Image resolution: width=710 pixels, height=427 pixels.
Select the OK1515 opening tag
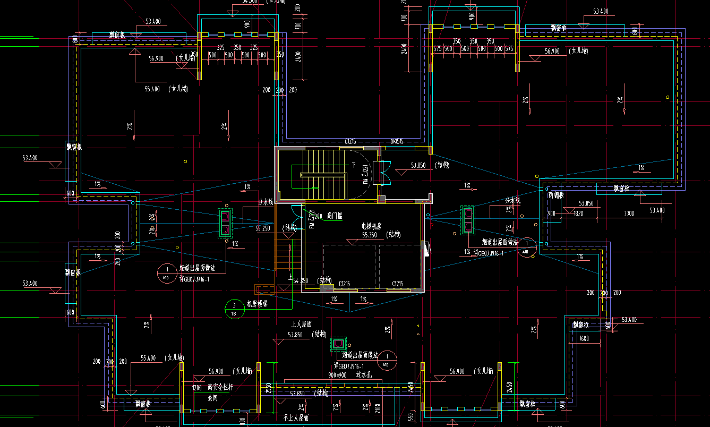[397, 142]
